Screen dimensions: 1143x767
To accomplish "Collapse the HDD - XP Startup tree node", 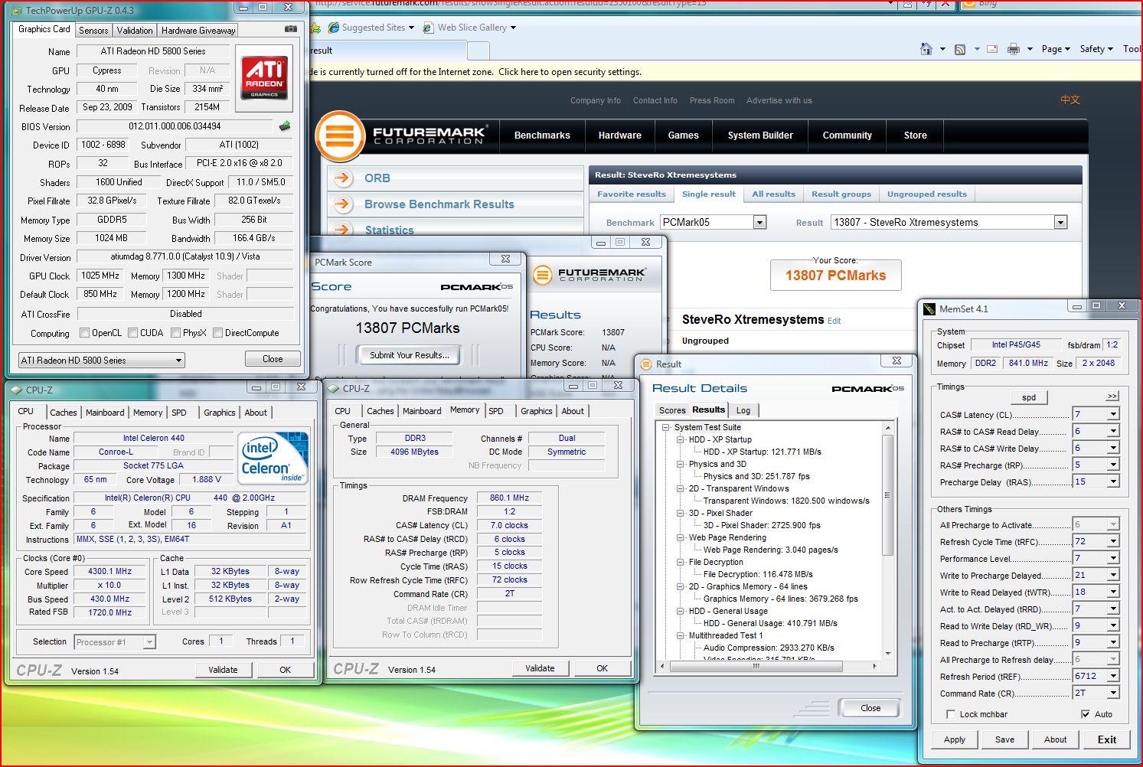I will click(680, 440).
